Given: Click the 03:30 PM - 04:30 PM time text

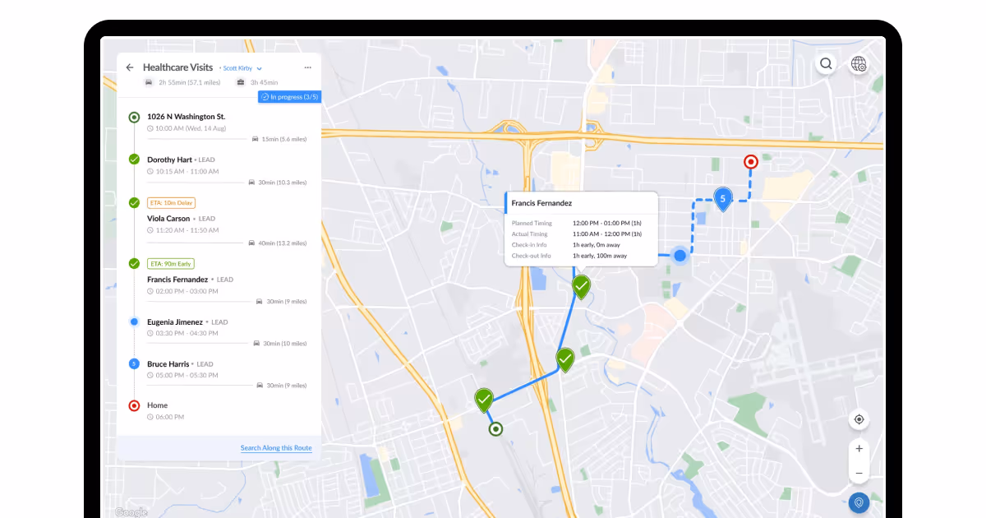Looking at the screenshot, I should pyautogui.click(x=187, y=333).
